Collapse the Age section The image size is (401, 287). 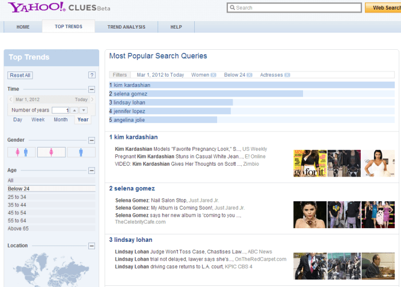92,170
